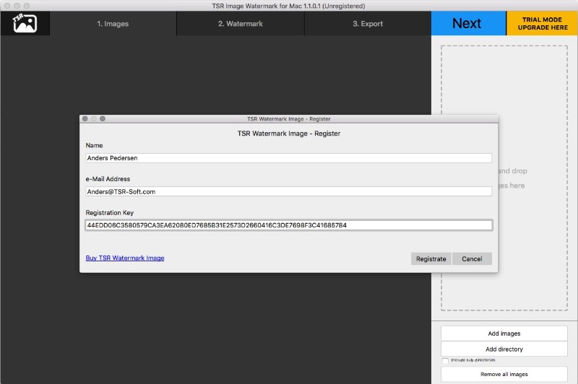This screenshot has width=578, height=384.
Task: Click Remove all images button
Action: point(504,374)
